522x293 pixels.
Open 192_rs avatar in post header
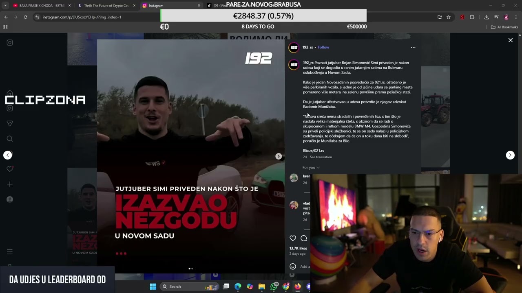[294, 47]
